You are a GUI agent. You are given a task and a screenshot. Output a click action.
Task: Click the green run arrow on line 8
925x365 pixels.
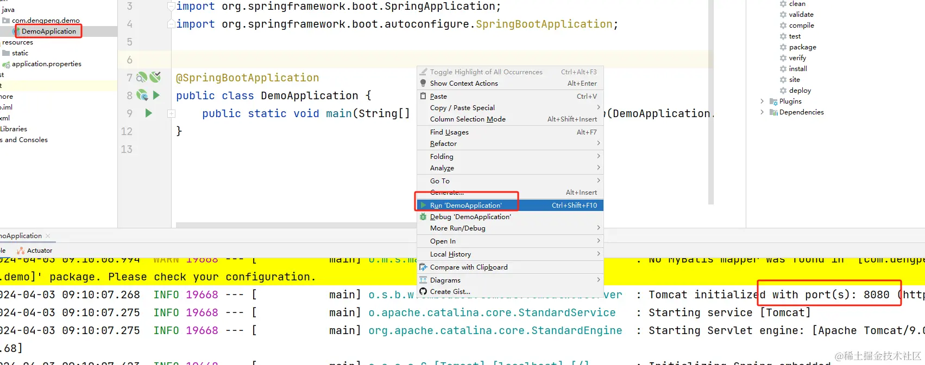[x=156, y=95]
